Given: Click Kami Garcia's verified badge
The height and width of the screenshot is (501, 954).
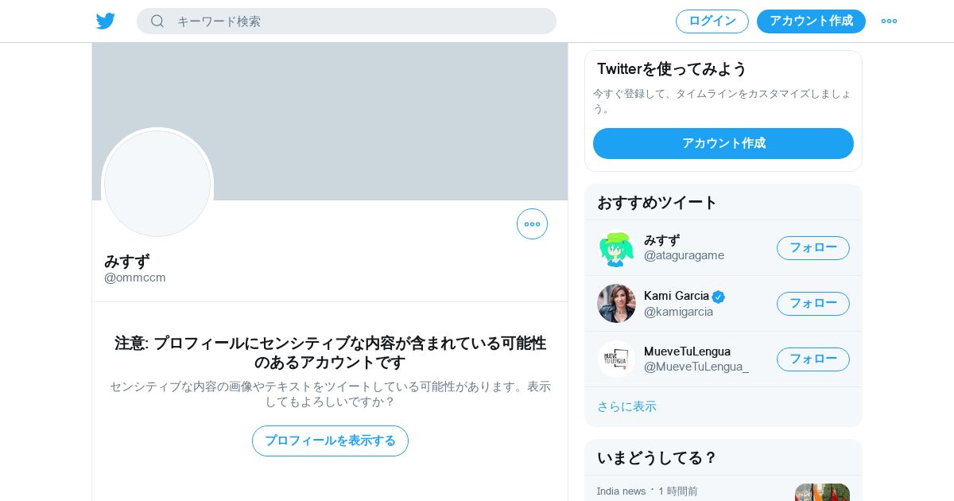Looking at the screenshot, I should tap(719, 297).
